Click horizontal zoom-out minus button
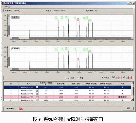136x123 pixels. 117,78
